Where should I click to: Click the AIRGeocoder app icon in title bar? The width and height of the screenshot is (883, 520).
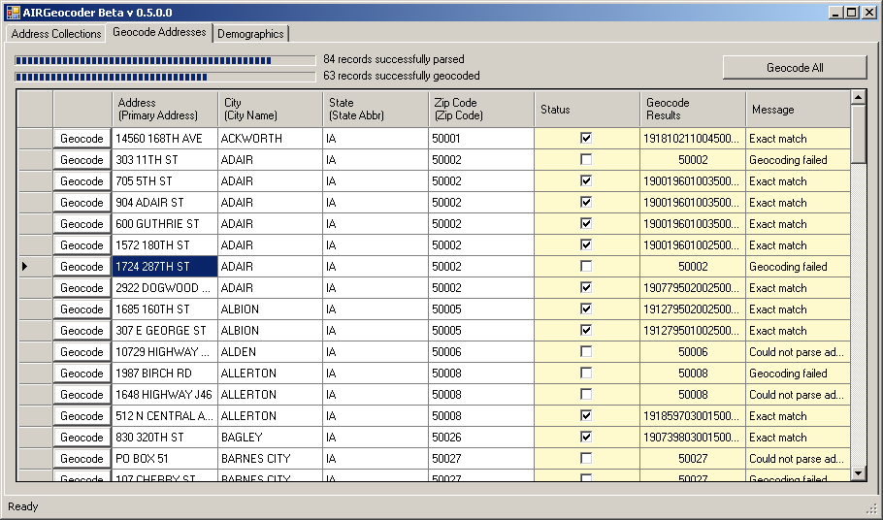tap(14, 13)
